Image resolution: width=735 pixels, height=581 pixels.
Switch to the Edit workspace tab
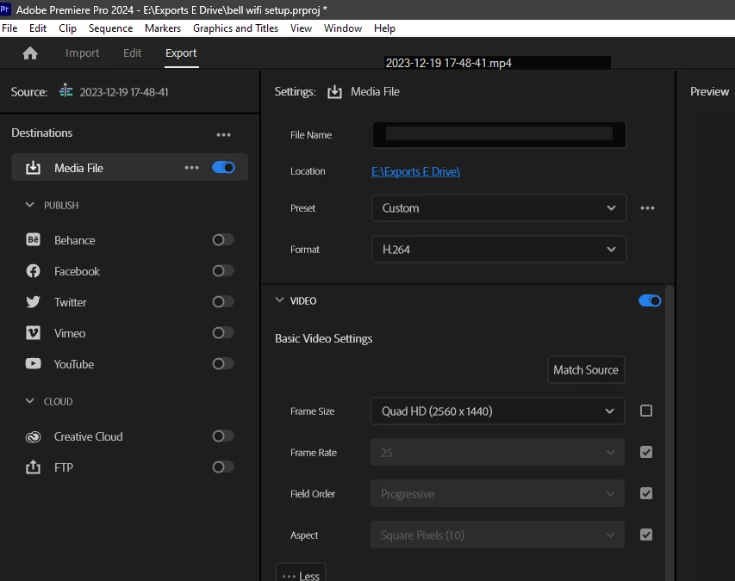[x=132, y=53]
